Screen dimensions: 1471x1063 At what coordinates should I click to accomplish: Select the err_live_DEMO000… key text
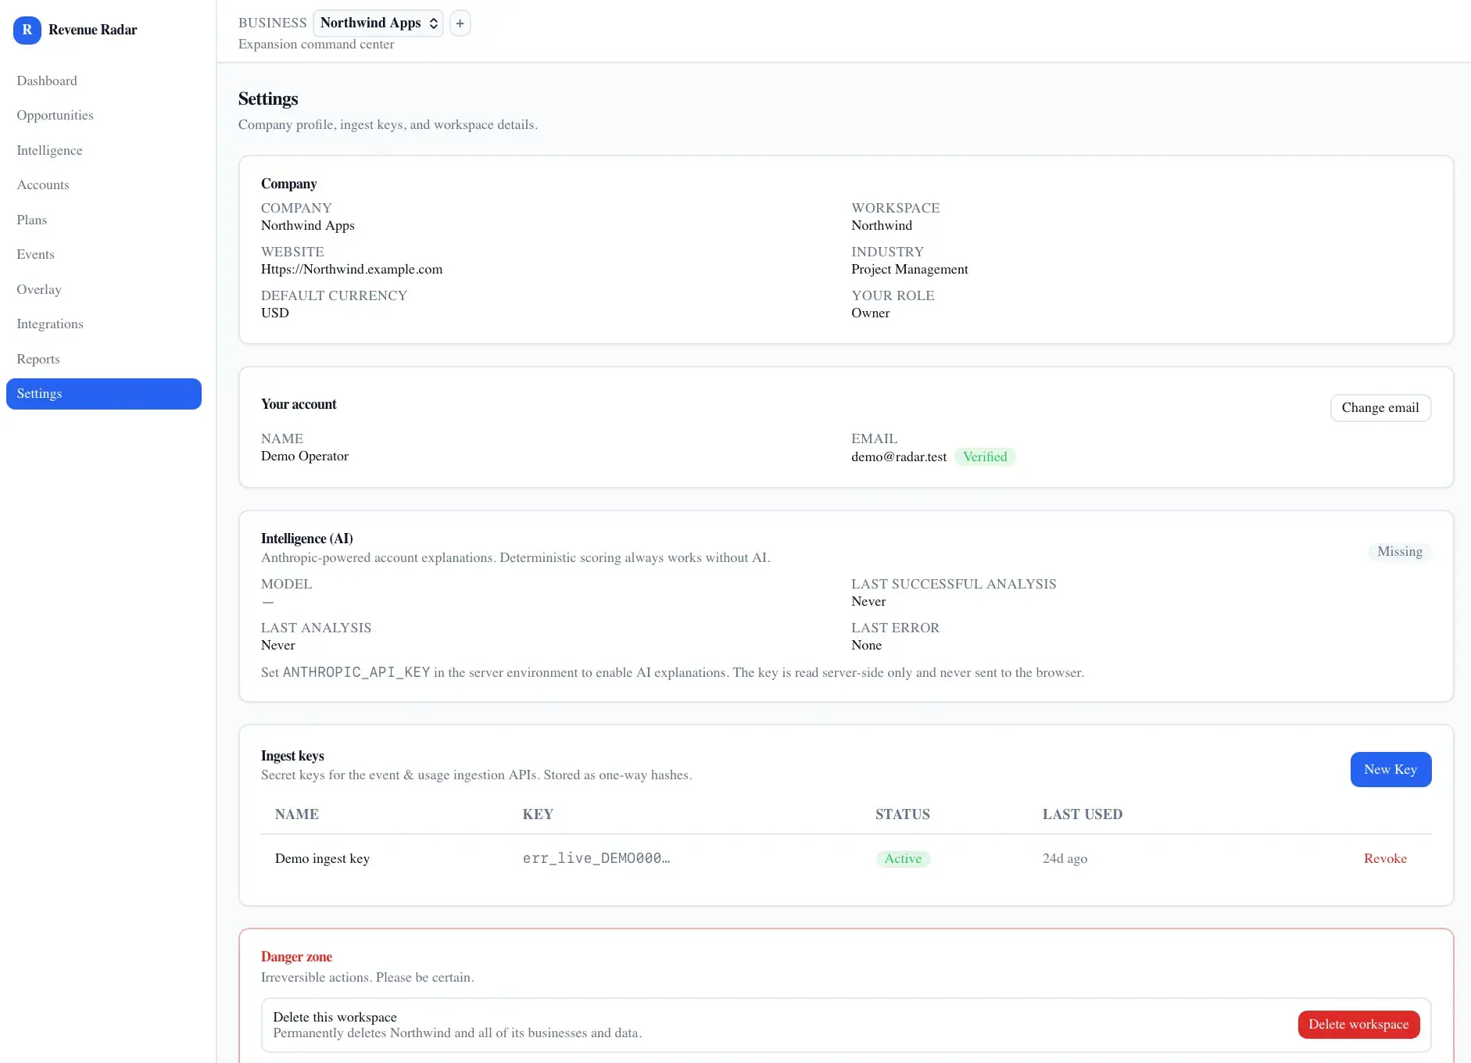596,858
